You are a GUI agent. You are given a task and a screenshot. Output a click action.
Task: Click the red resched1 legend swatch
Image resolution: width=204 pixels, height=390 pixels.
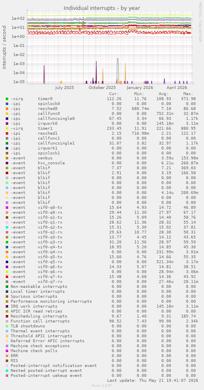tap(7, 133)
